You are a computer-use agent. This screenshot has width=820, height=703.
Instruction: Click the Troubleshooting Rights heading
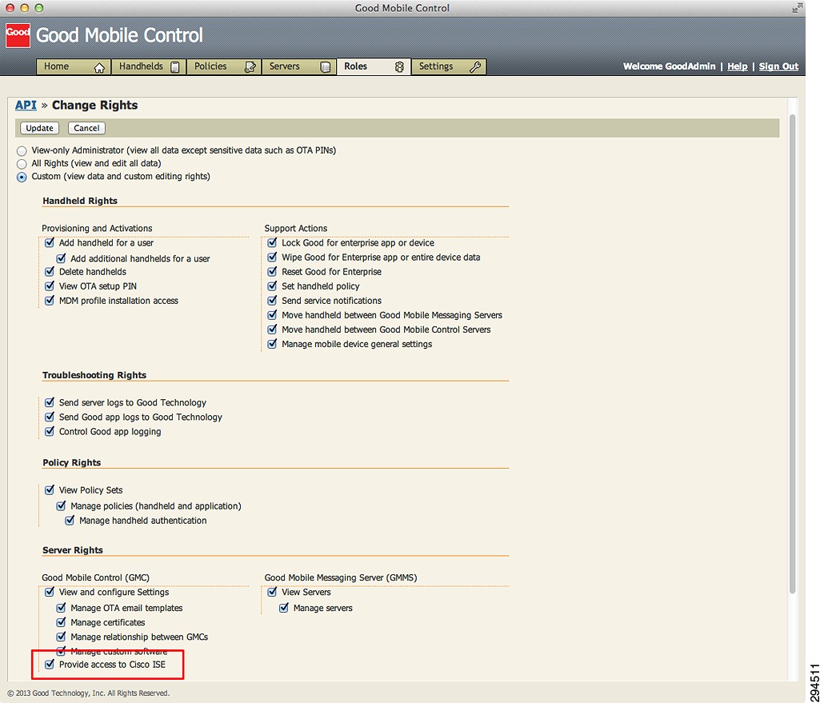click(94, 375)
